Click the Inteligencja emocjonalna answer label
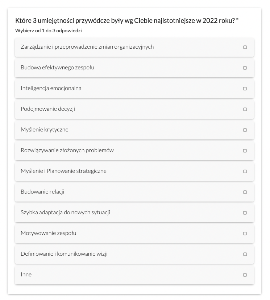The width and height of the screenshot is (270, 300). pyautogui.click(x=51, y=88)
